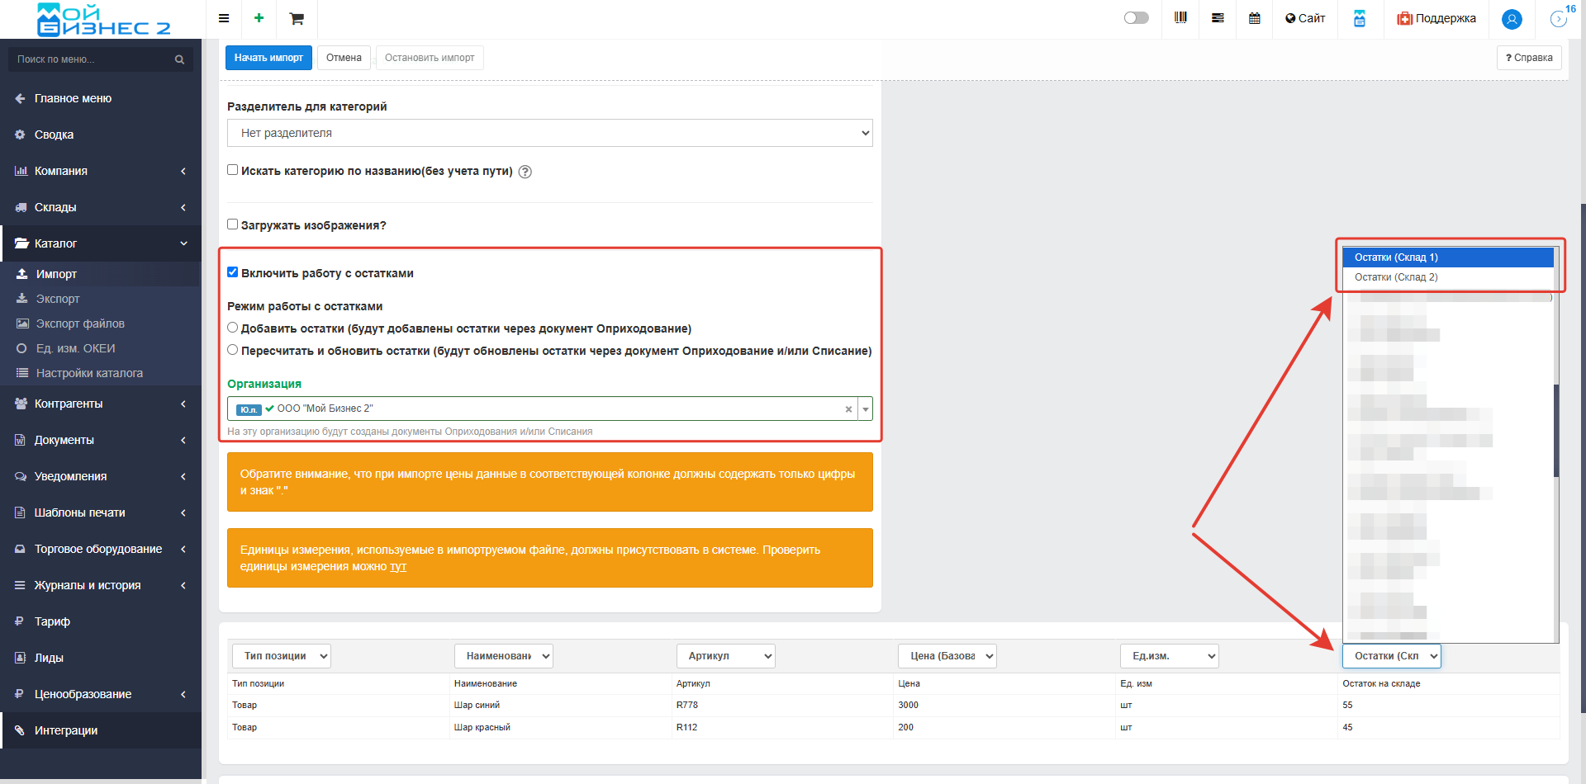
Task: Select "Добавить остатки" radio option
Action: [x=233, y=328]
